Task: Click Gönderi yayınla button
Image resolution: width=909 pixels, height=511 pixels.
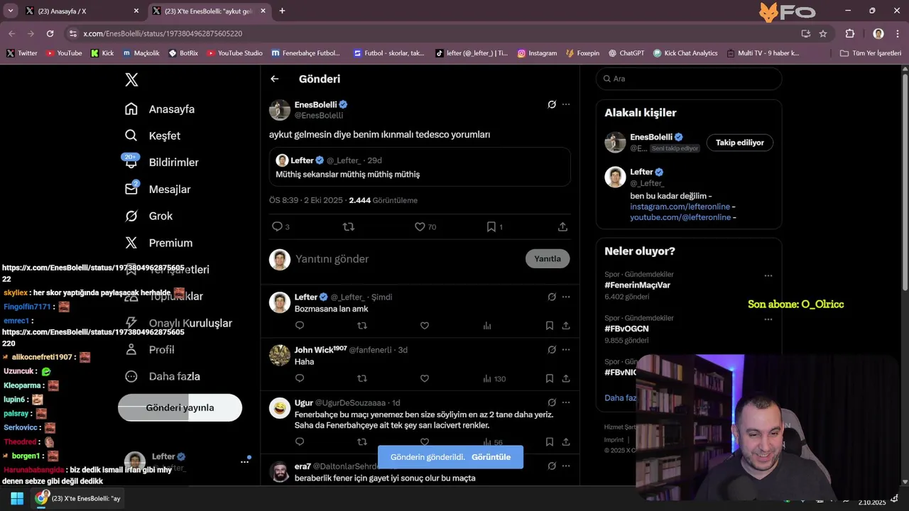Action: tap(180, 408)
